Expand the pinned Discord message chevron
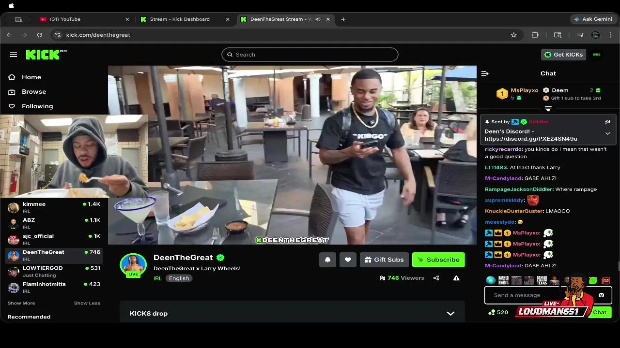Viewport: 620px width, 348px height. [607, 133]
